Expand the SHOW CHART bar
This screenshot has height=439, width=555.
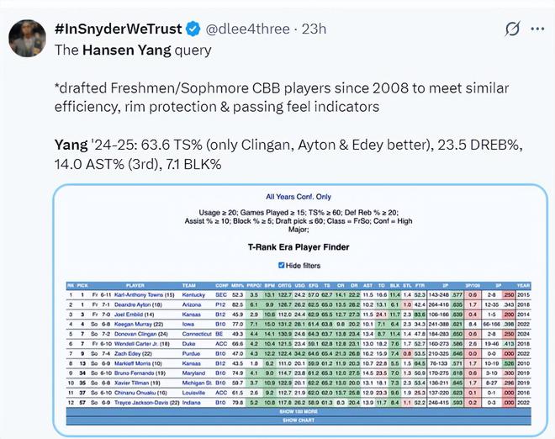pos(299,420)
